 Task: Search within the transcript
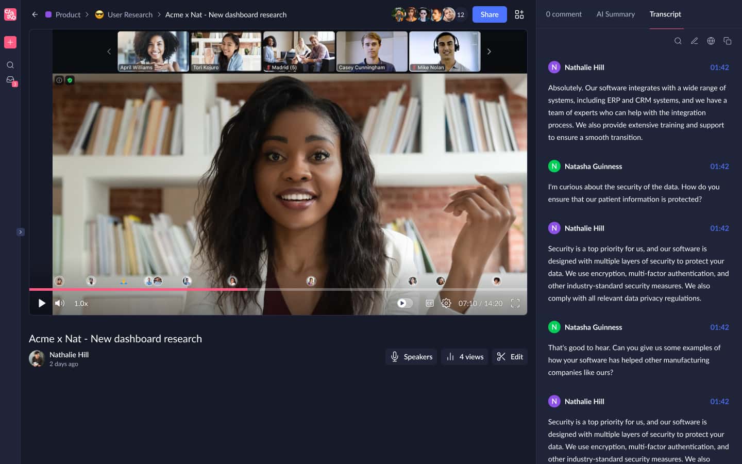point(678,41)
